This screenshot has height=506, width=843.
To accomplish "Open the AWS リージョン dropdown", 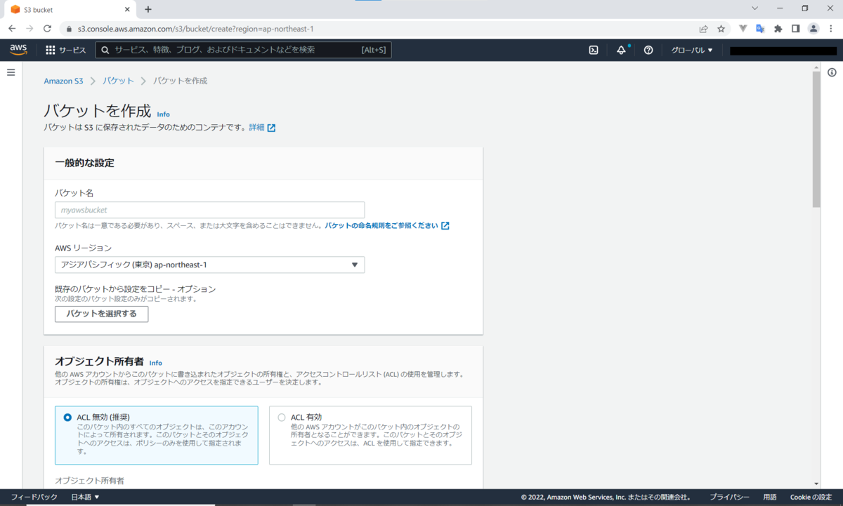I will (x=209, y=265).
